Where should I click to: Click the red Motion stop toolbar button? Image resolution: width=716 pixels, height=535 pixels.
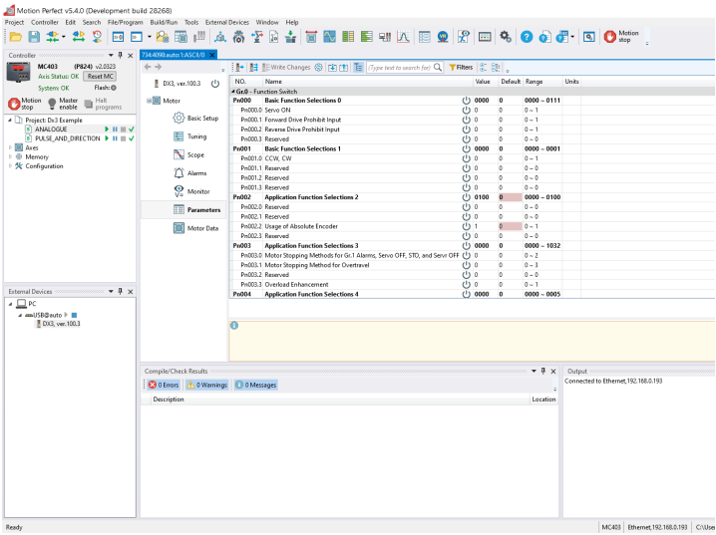click(621, 37)
